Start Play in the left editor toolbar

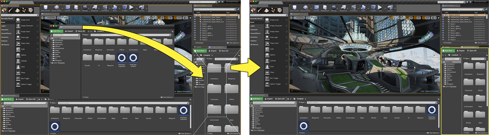point(132,8)
